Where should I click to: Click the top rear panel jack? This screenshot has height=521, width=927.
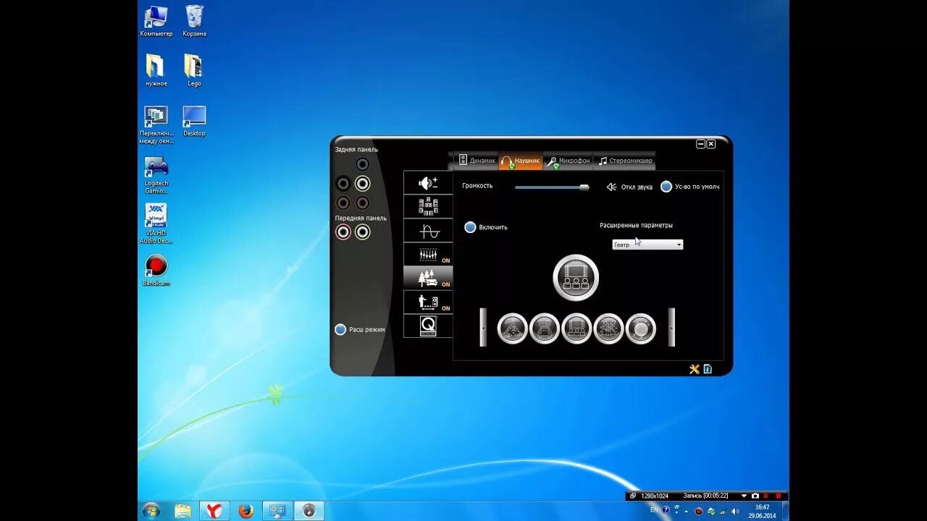point(362,164)
